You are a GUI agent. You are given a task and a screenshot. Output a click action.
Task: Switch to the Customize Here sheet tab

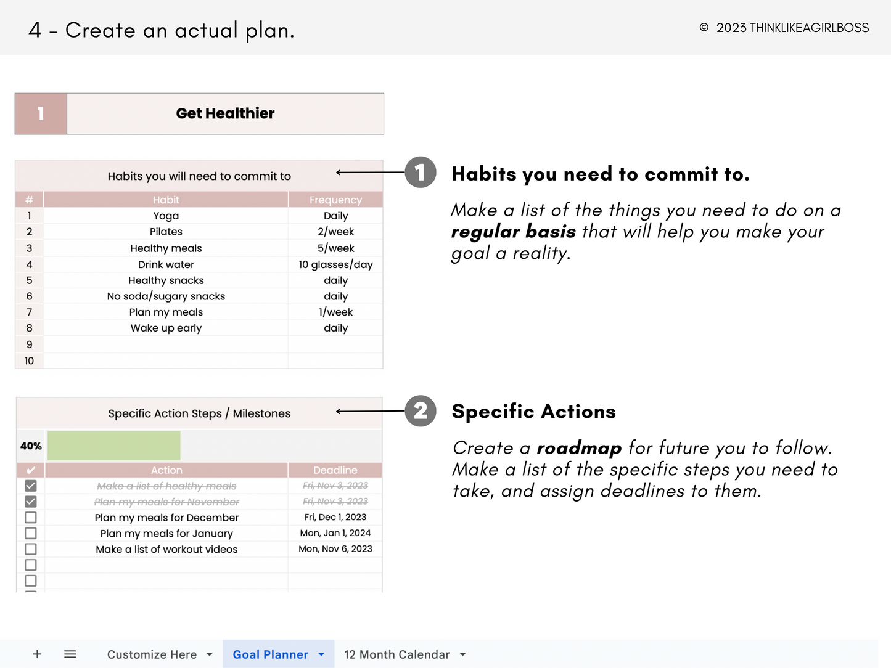pos(152,654)
